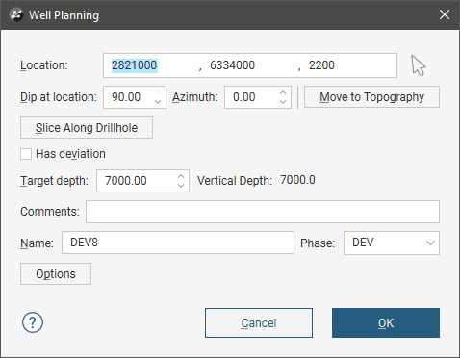Increase the Target depth value
Image resolution: width=460 pixels, height=358 pixels.
pos(181,177)
